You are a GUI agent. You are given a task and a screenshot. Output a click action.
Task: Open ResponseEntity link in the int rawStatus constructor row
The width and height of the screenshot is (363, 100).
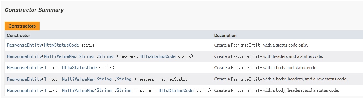point(25,79)
